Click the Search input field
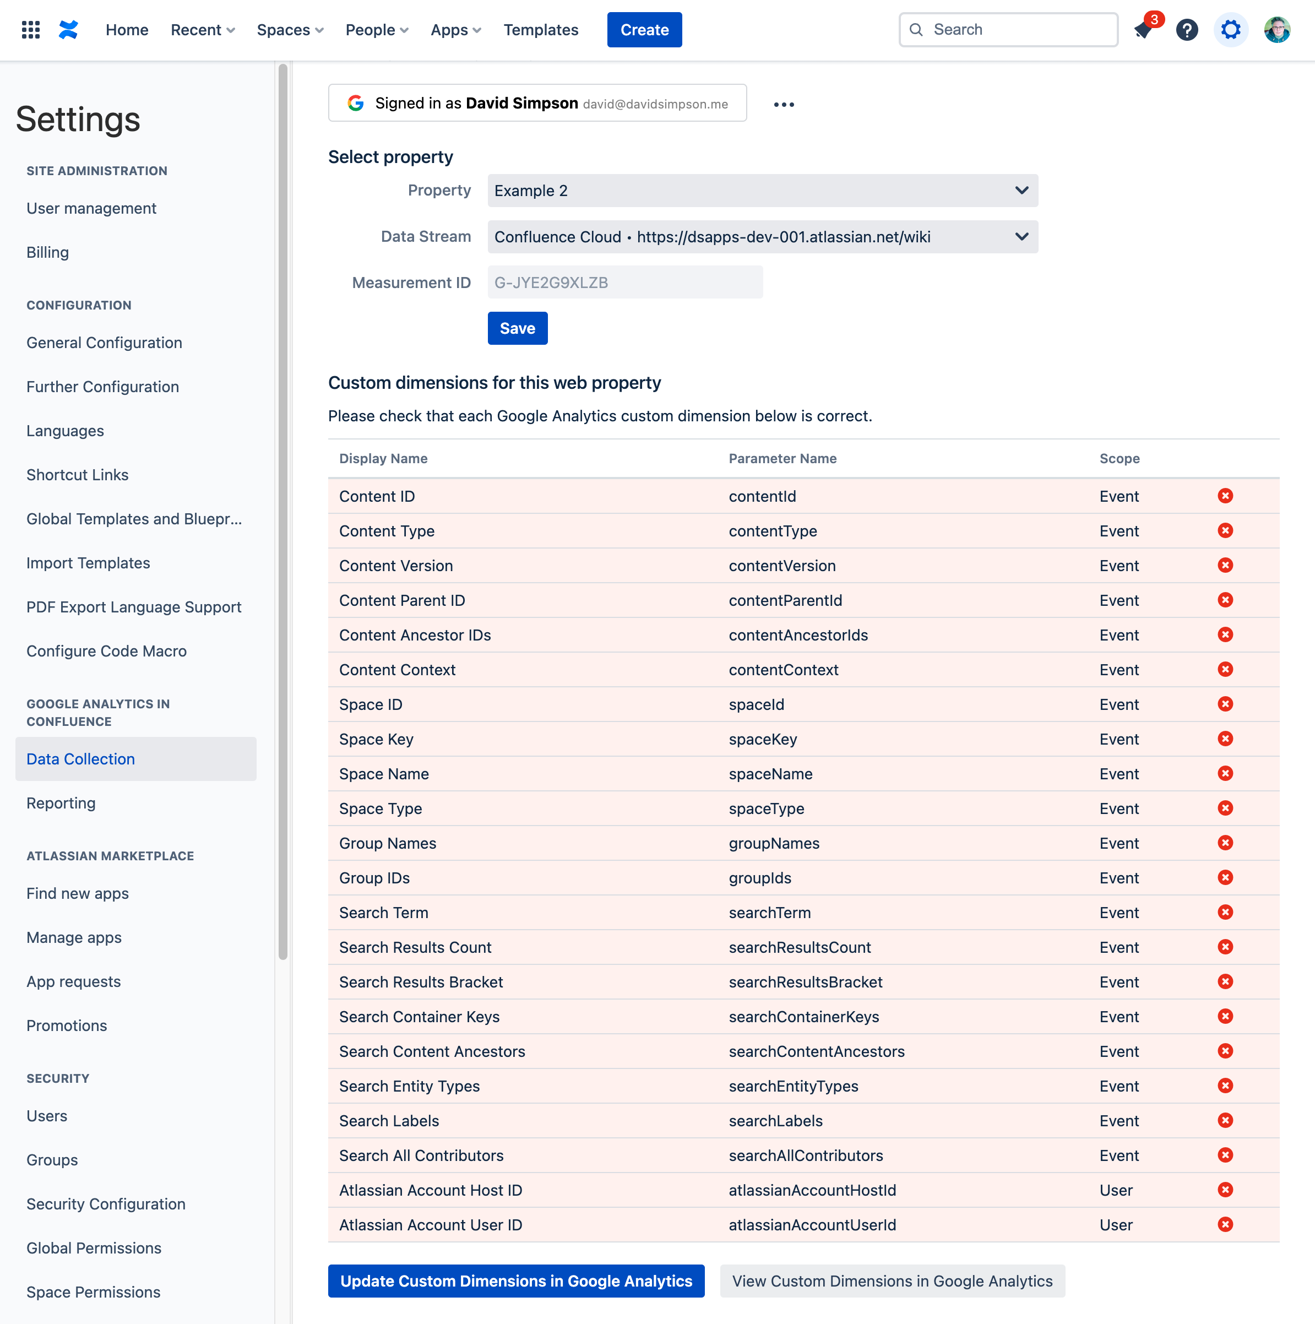 tap(1008, 30)
